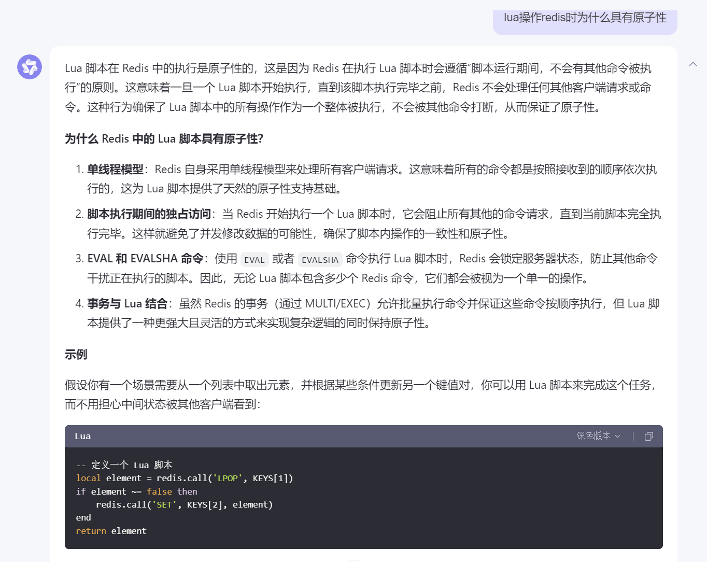Click the inline code tag EVALSHA

(320, 260)
